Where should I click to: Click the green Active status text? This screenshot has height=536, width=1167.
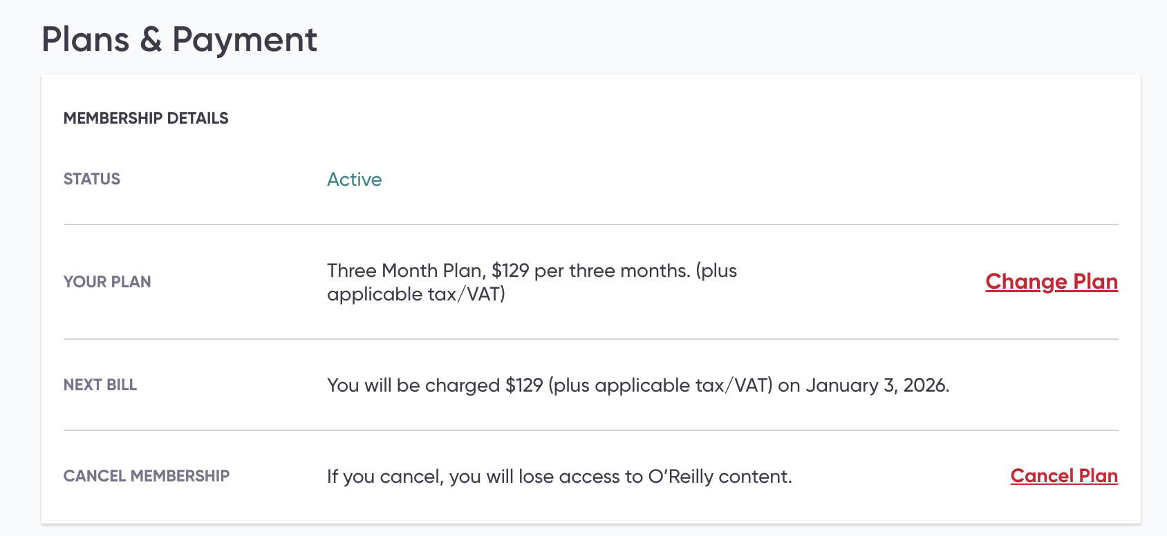(x=354, y=180)
